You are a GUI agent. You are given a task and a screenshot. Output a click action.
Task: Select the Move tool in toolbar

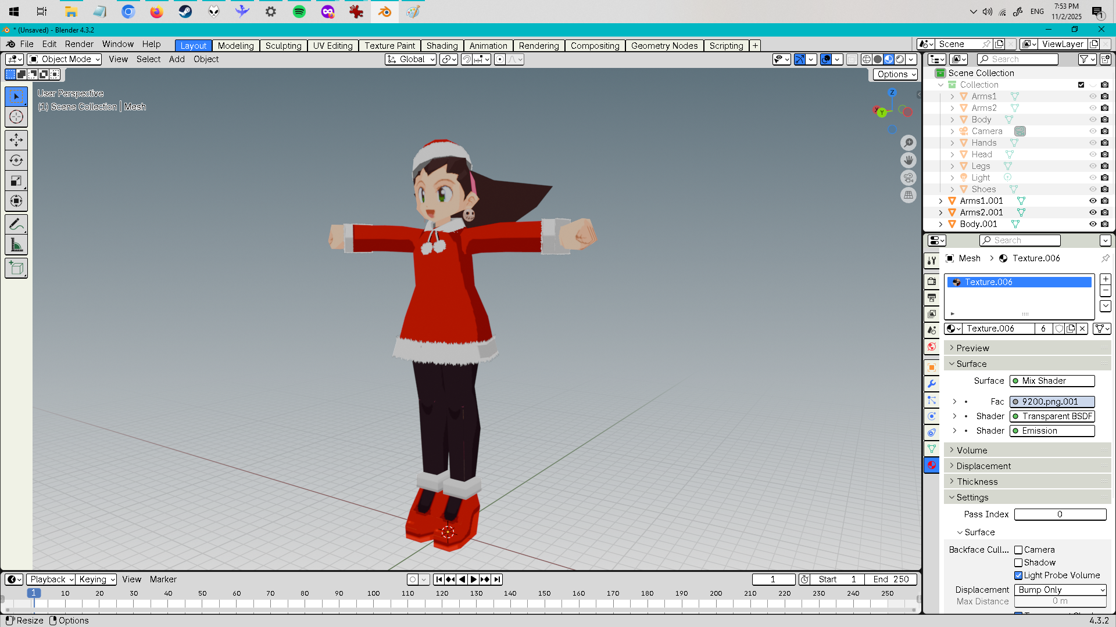[16, 140]
